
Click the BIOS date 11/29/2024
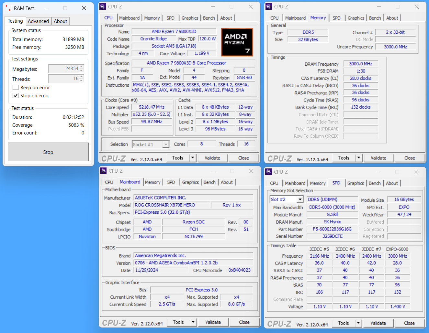(161, 270)
